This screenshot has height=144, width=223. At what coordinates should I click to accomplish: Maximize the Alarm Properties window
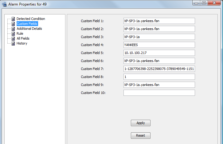tap(204, 3)
